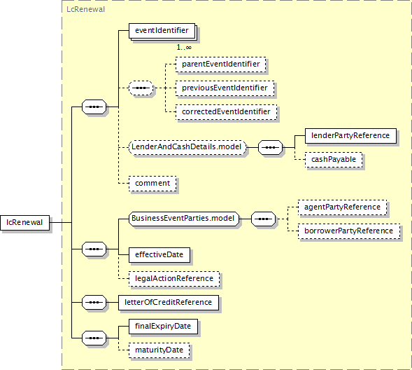Open the BusinessEventParties.model group
412x370 pixels.
pos(184,219)
